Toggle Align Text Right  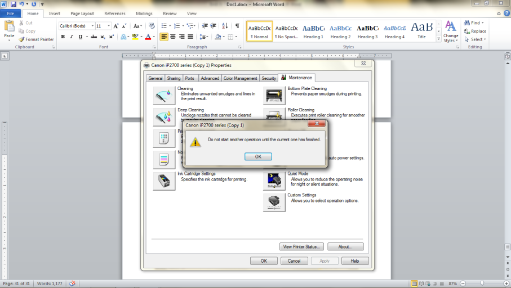181,37
